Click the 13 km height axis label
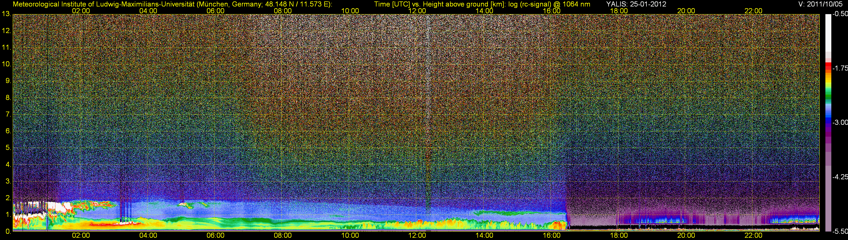848x240 pixels. point(6,14)
